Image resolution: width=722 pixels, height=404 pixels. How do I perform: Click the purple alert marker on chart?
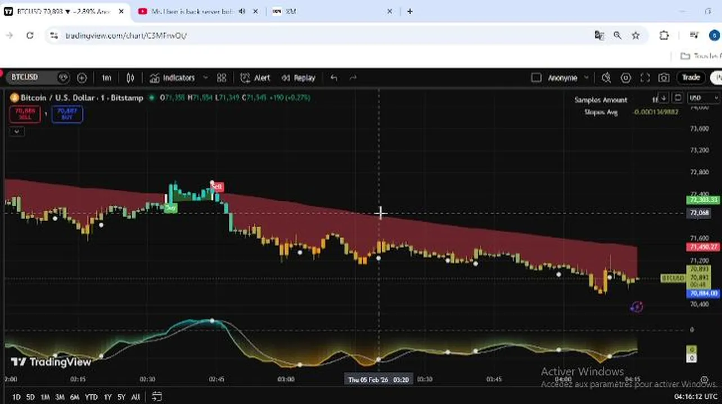click(x=637, y=306)
